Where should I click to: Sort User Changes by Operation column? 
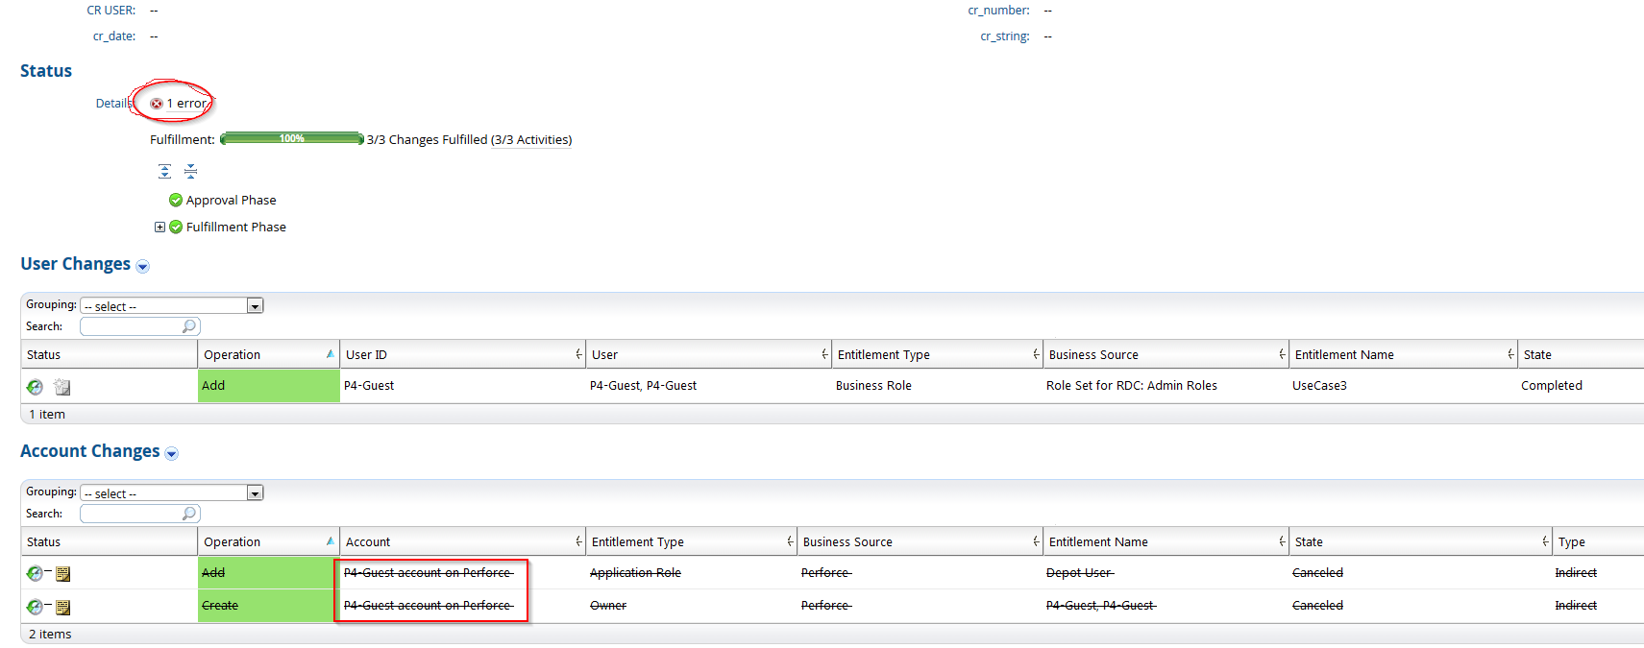click(268, 355)
